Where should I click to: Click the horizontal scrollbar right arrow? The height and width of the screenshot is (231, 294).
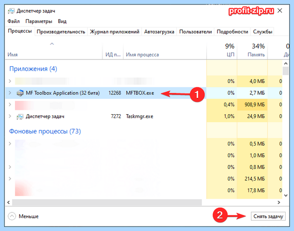pos(279,202)
